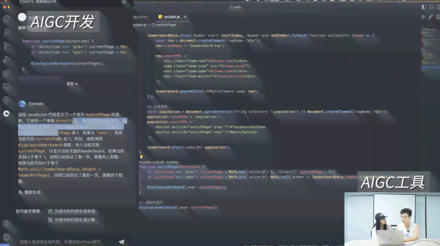Click the leaderboard.after line
Image resolution: width=440 pixels, height=246 pixels.
pyautogui.click(x=188, y=147)
